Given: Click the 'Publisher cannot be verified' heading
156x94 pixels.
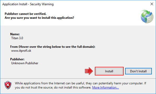Looking at the screenshot, I should coord(25,14).
